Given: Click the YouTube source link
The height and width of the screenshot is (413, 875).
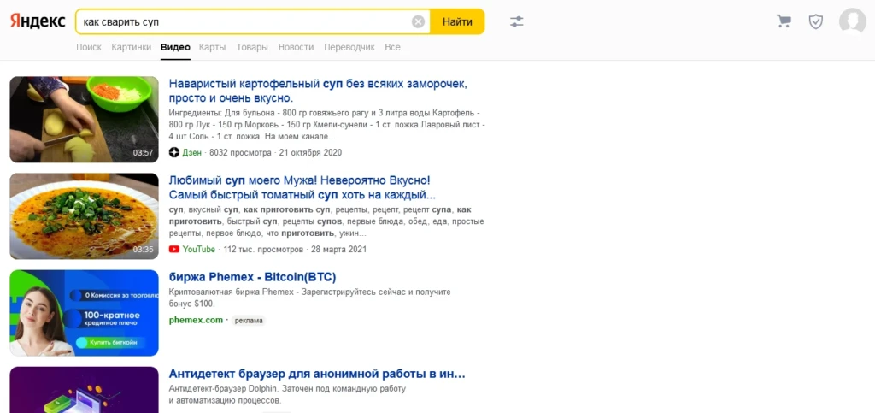Looking at the screenshot, I should (x=198, y=250).
